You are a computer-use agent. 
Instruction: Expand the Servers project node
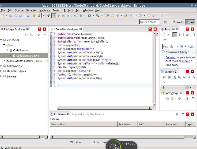[x=1, y=76]
